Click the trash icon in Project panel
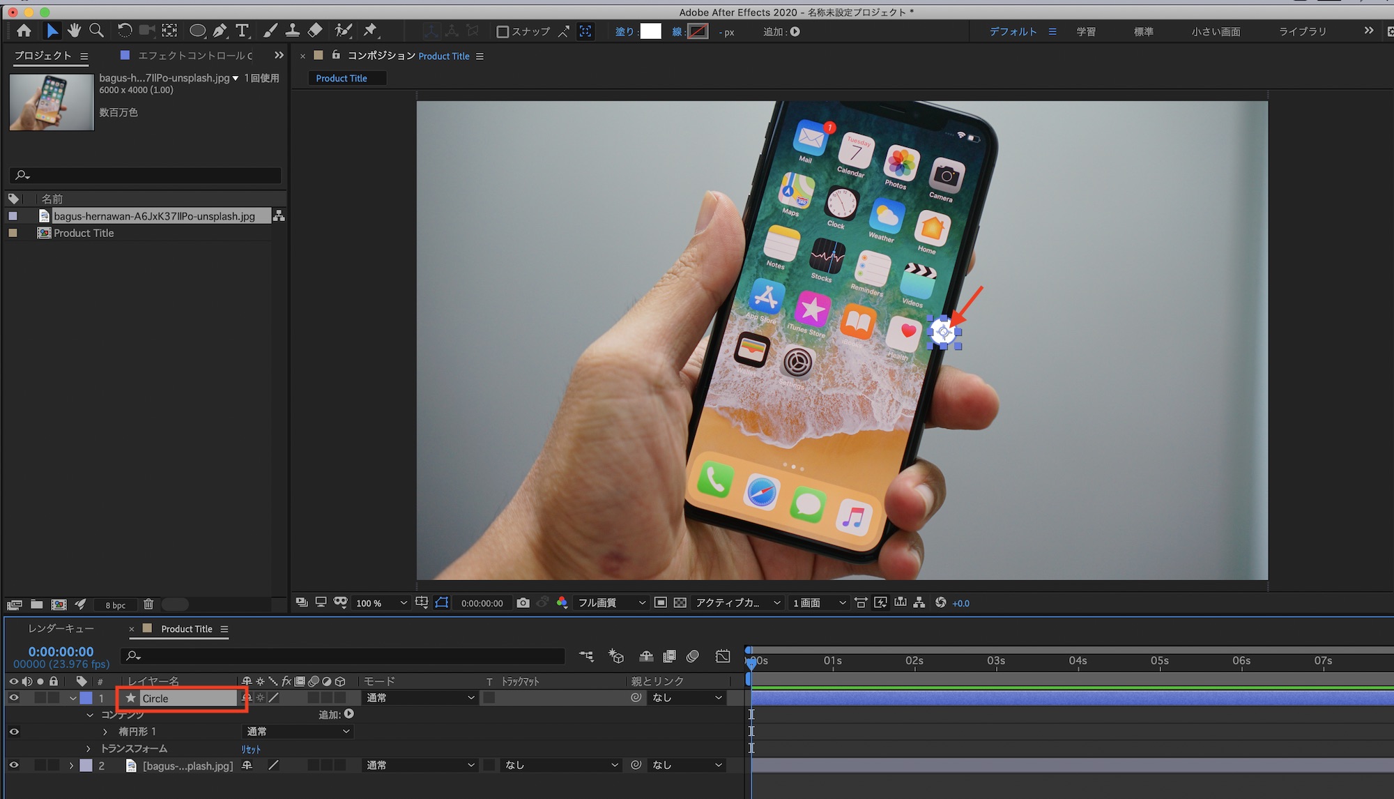 click(148, 604)
